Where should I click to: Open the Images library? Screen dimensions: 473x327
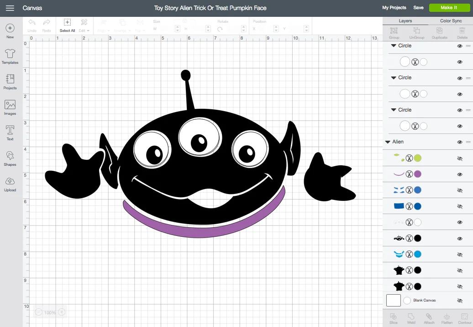[x=10, y=107]
